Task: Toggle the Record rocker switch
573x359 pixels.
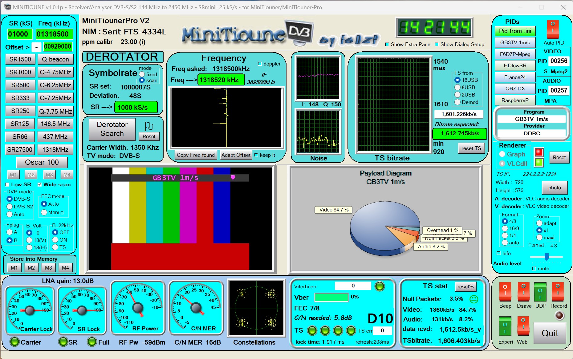Action: 558,292
